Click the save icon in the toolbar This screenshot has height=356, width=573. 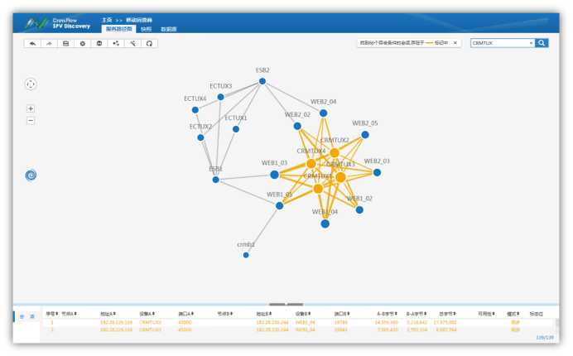tap(66, 43)
